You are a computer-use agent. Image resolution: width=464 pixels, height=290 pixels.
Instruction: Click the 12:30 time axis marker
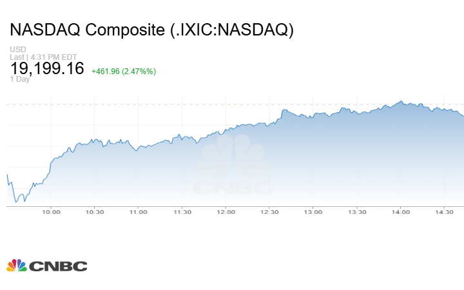point(269,211)
